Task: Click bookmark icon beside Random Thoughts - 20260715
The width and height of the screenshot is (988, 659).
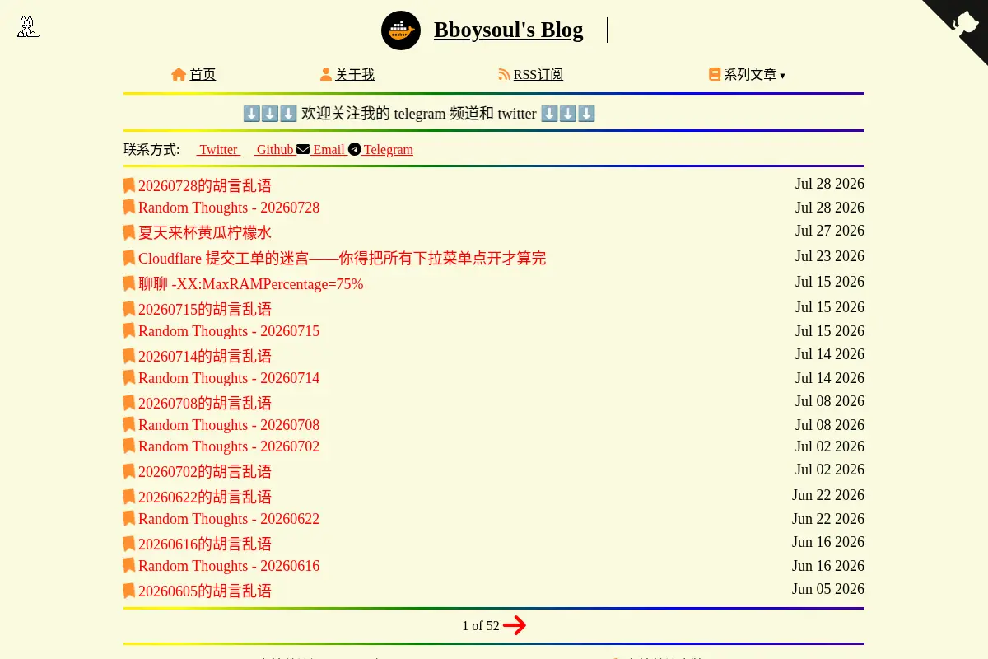Action: tap(129, 330)
